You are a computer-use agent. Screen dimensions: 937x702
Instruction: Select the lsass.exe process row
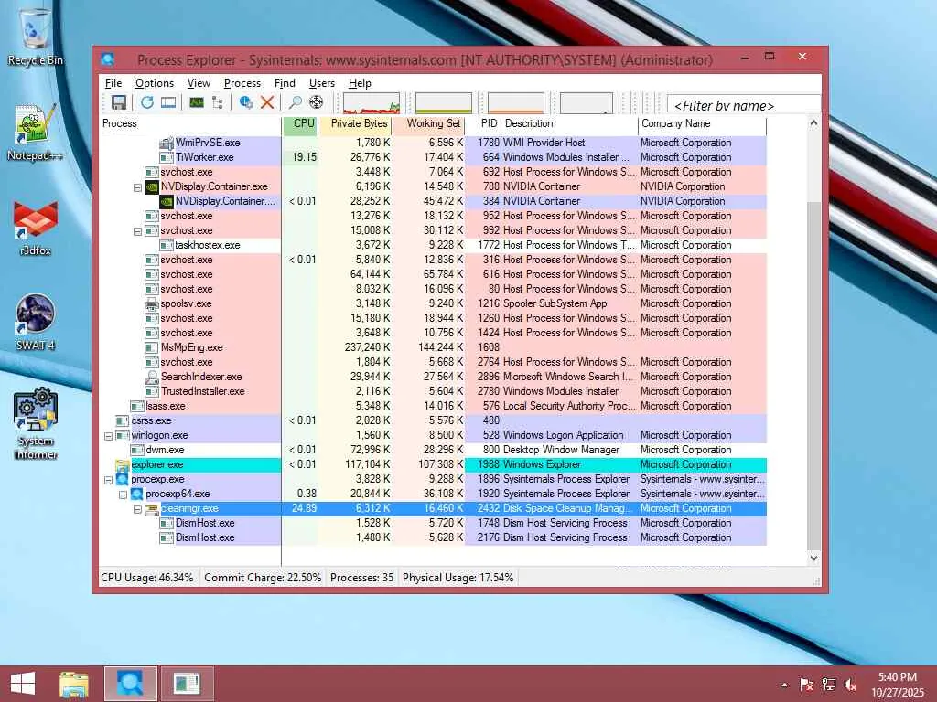coord(433,406)
